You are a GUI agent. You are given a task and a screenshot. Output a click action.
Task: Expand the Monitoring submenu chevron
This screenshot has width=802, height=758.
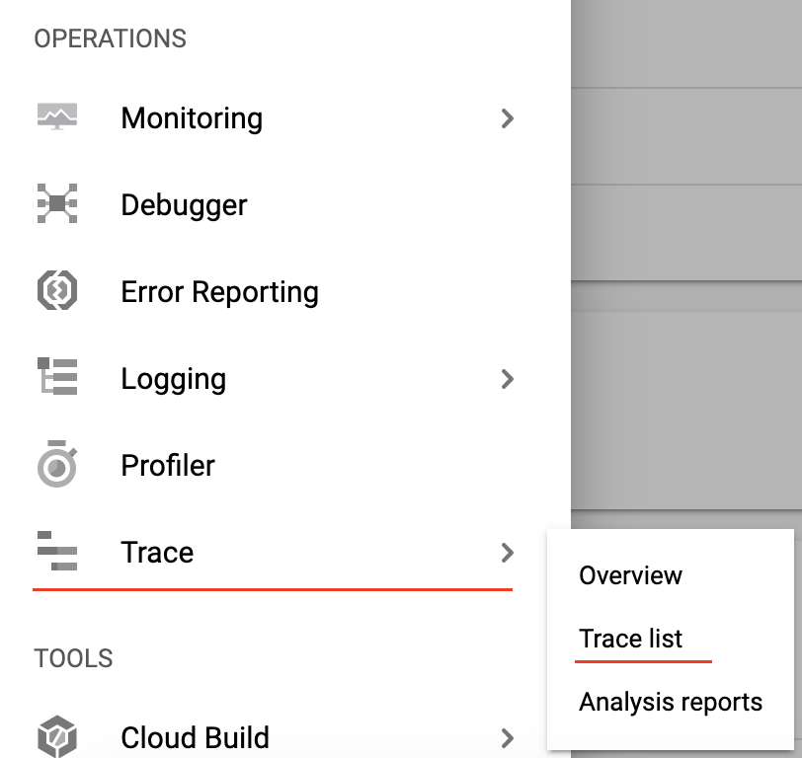point(507,118)
